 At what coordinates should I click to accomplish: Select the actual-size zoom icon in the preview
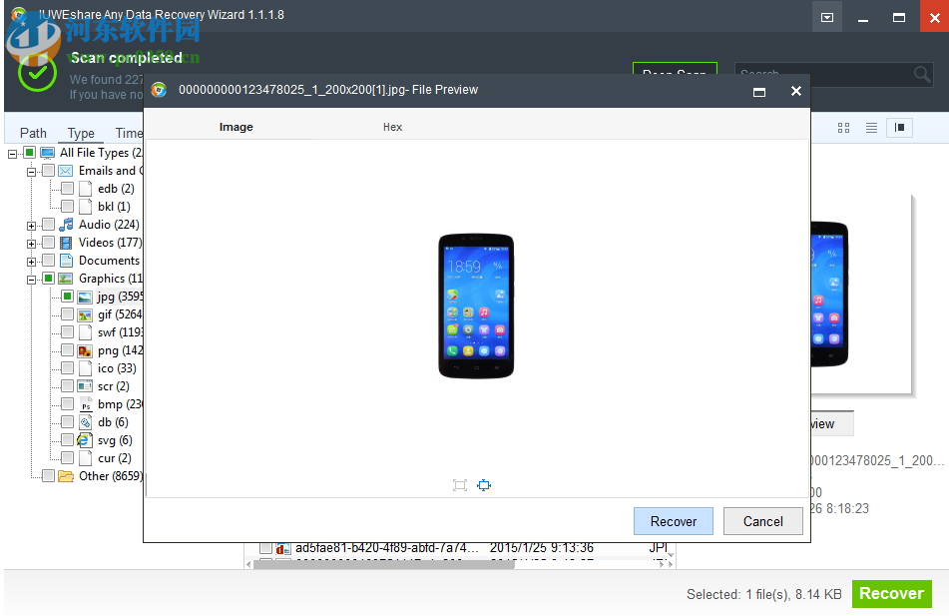click(485, 485)
